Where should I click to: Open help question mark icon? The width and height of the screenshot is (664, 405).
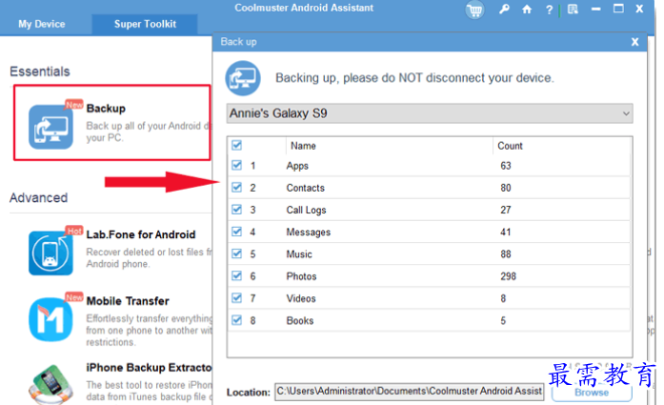pyautogui.click(x=550, y=10)
